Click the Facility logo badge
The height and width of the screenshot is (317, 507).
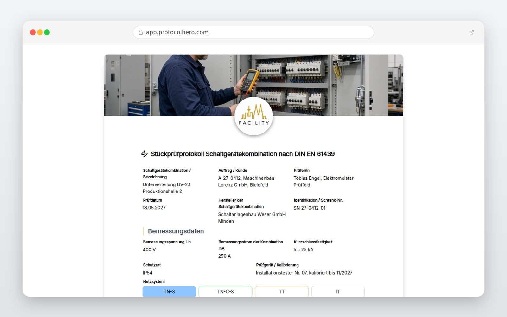pos(253,116)
